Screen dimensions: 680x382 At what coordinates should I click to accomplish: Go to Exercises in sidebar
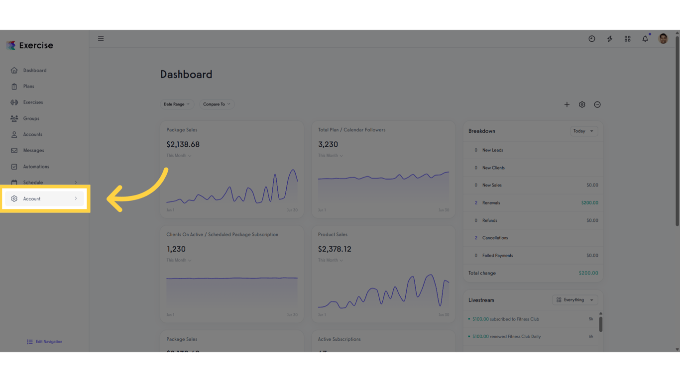pos(33,102)
